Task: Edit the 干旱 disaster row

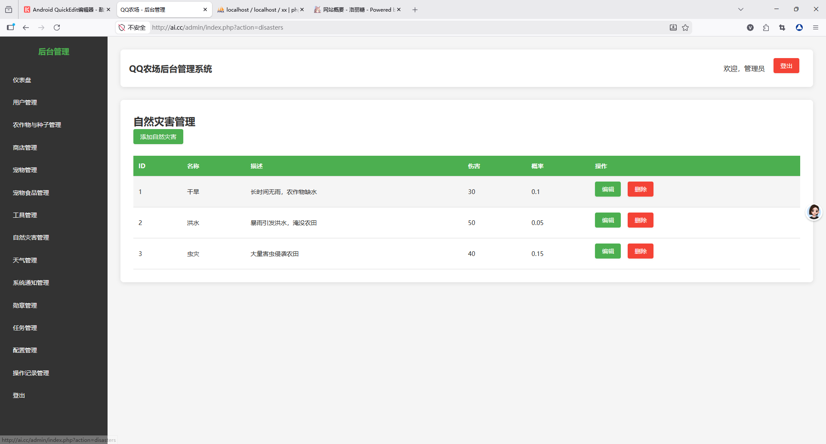Action: [x=607, y=189]
